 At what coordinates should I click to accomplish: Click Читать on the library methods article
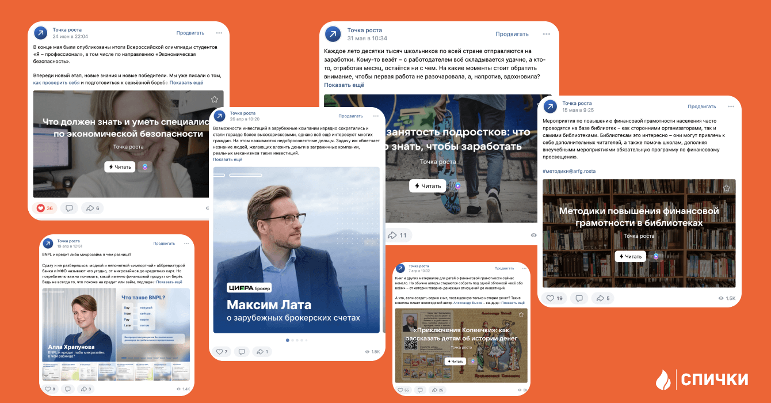(630, 256)
